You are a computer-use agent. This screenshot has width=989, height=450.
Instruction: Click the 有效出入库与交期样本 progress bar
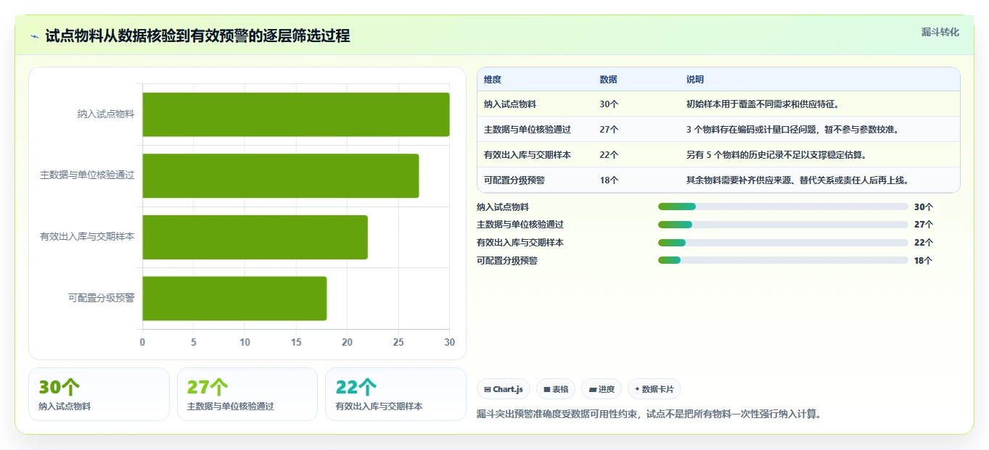tap(783, 243)
